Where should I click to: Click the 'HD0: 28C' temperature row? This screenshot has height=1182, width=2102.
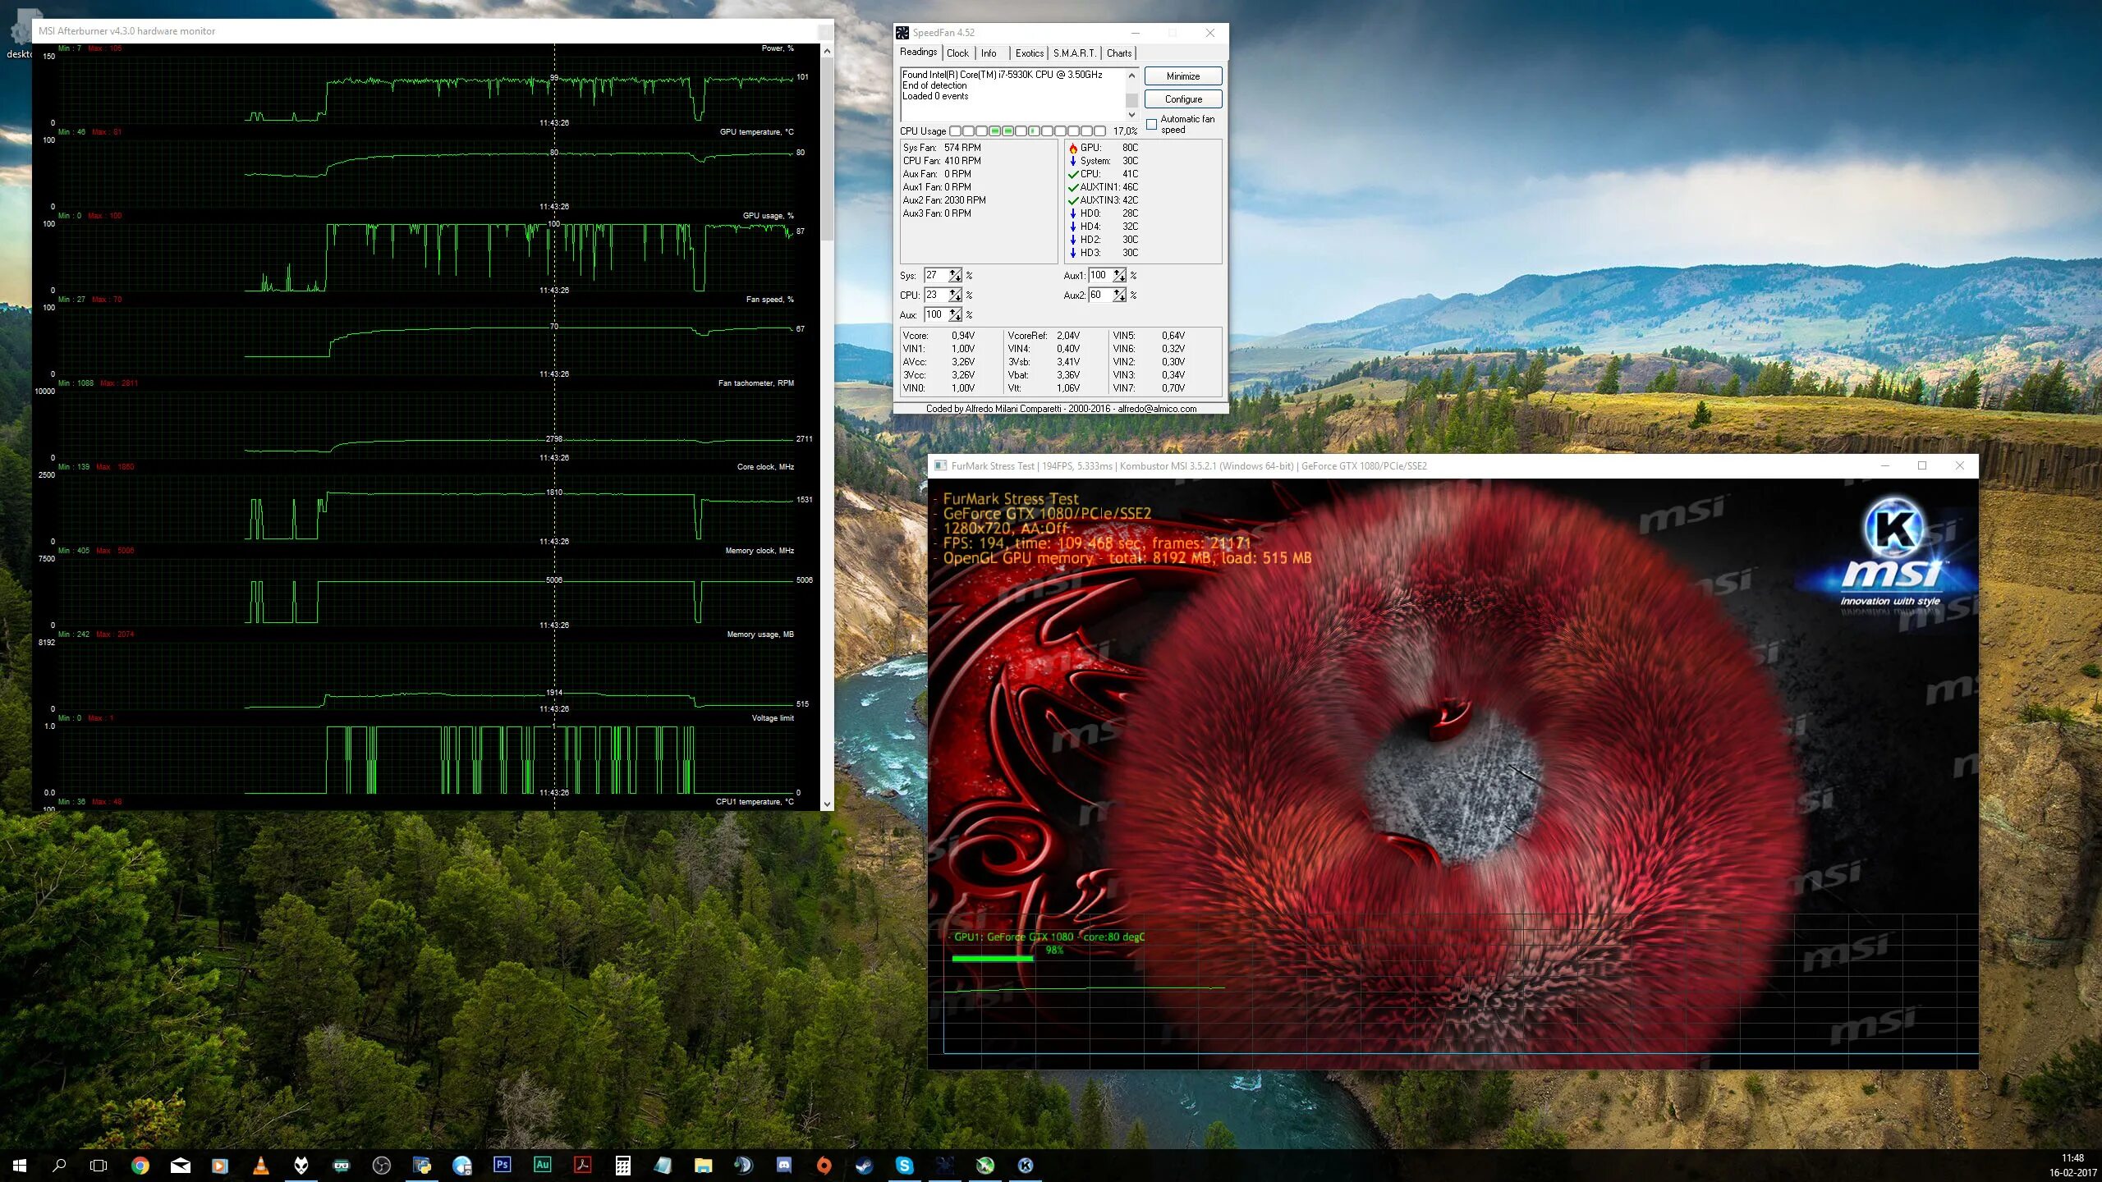point(1104,213)
